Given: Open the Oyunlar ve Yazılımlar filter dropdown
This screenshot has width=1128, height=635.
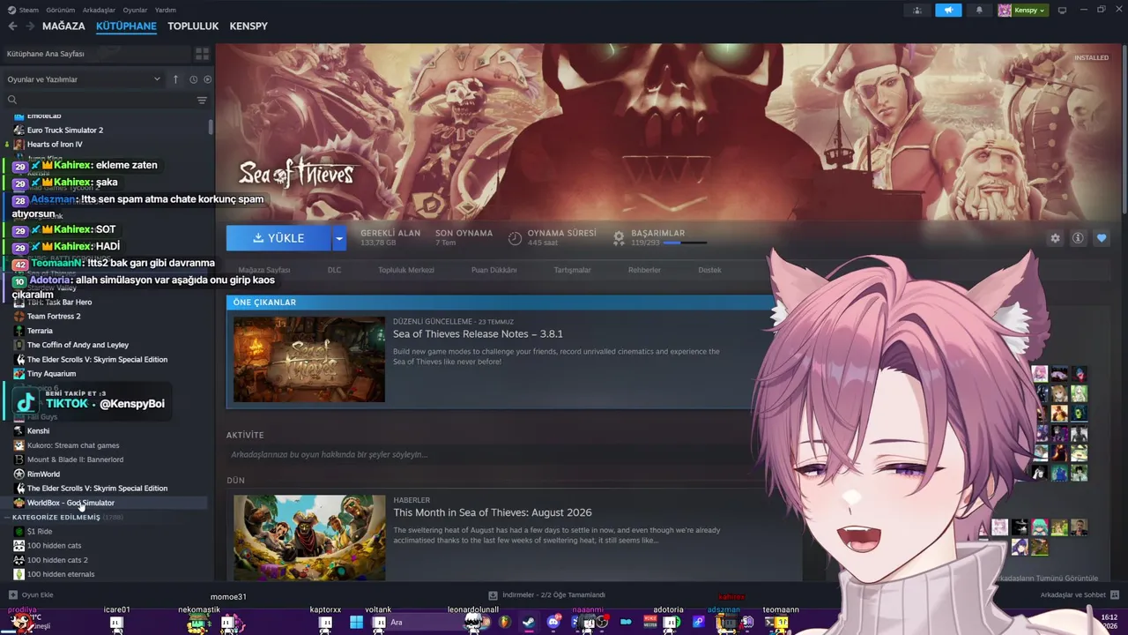Looking at the screenshot, I should click(84, 79).
